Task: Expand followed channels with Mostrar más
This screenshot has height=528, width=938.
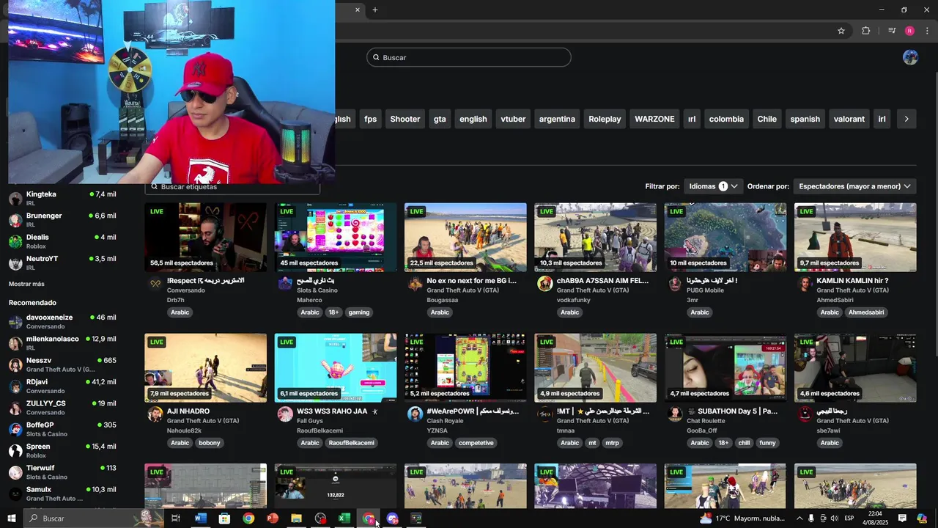Action: [x=26, y=284]
